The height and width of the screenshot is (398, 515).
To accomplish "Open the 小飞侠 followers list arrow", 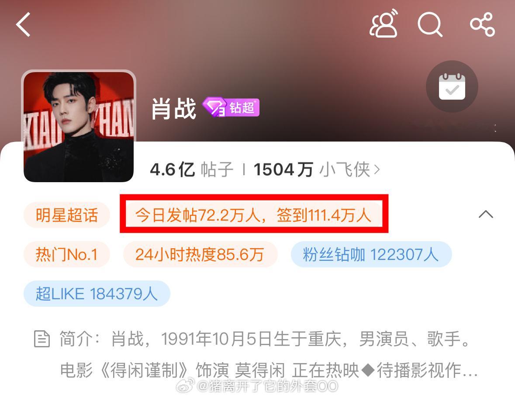I will pyautogui.click(x=377, y=170).
